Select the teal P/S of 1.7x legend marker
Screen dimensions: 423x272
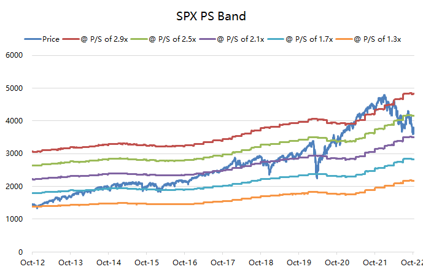tap(276, 39)
